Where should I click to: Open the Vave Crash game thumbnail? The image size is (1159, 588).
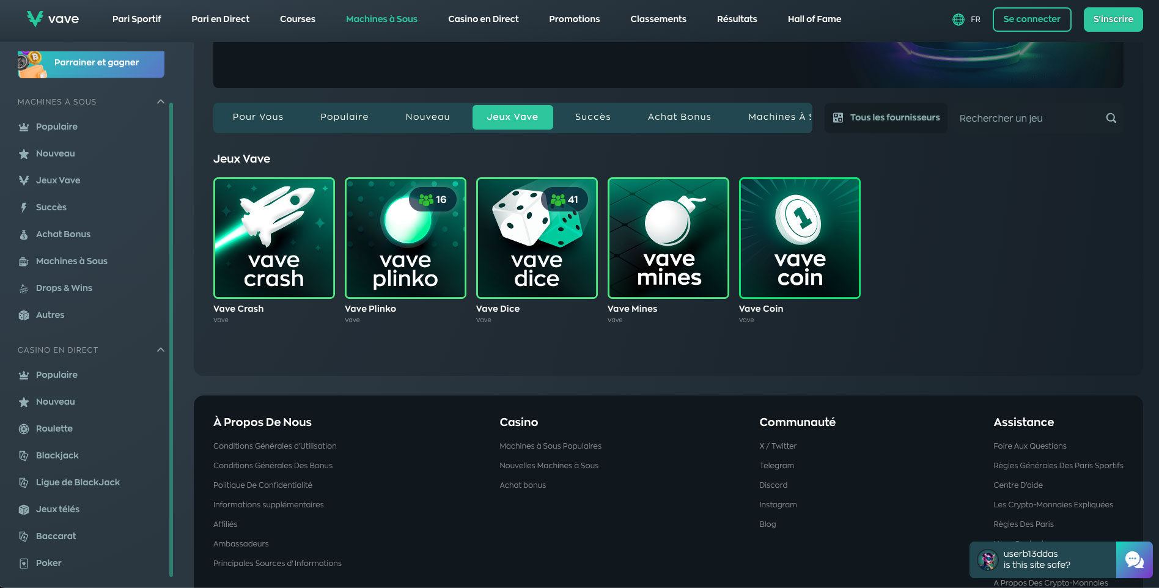274,238
